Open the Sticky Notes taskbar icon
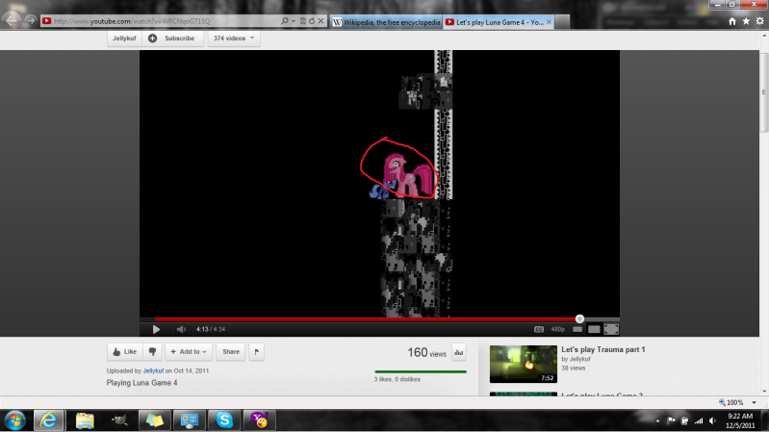This screenshot has height=432, width=769. (154, 420)
